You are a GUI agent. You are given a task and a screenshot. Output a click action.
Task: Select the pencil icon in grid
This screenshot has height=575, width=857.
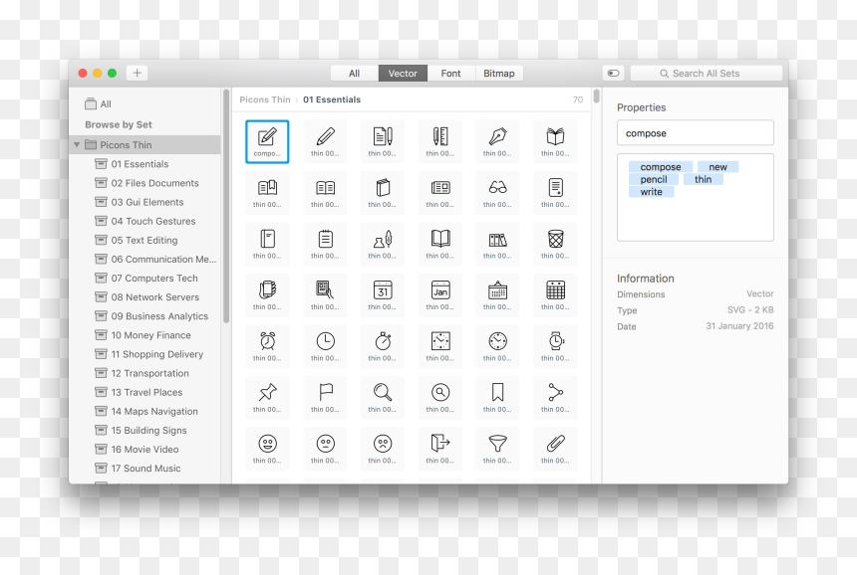click(x=325, y=141)
